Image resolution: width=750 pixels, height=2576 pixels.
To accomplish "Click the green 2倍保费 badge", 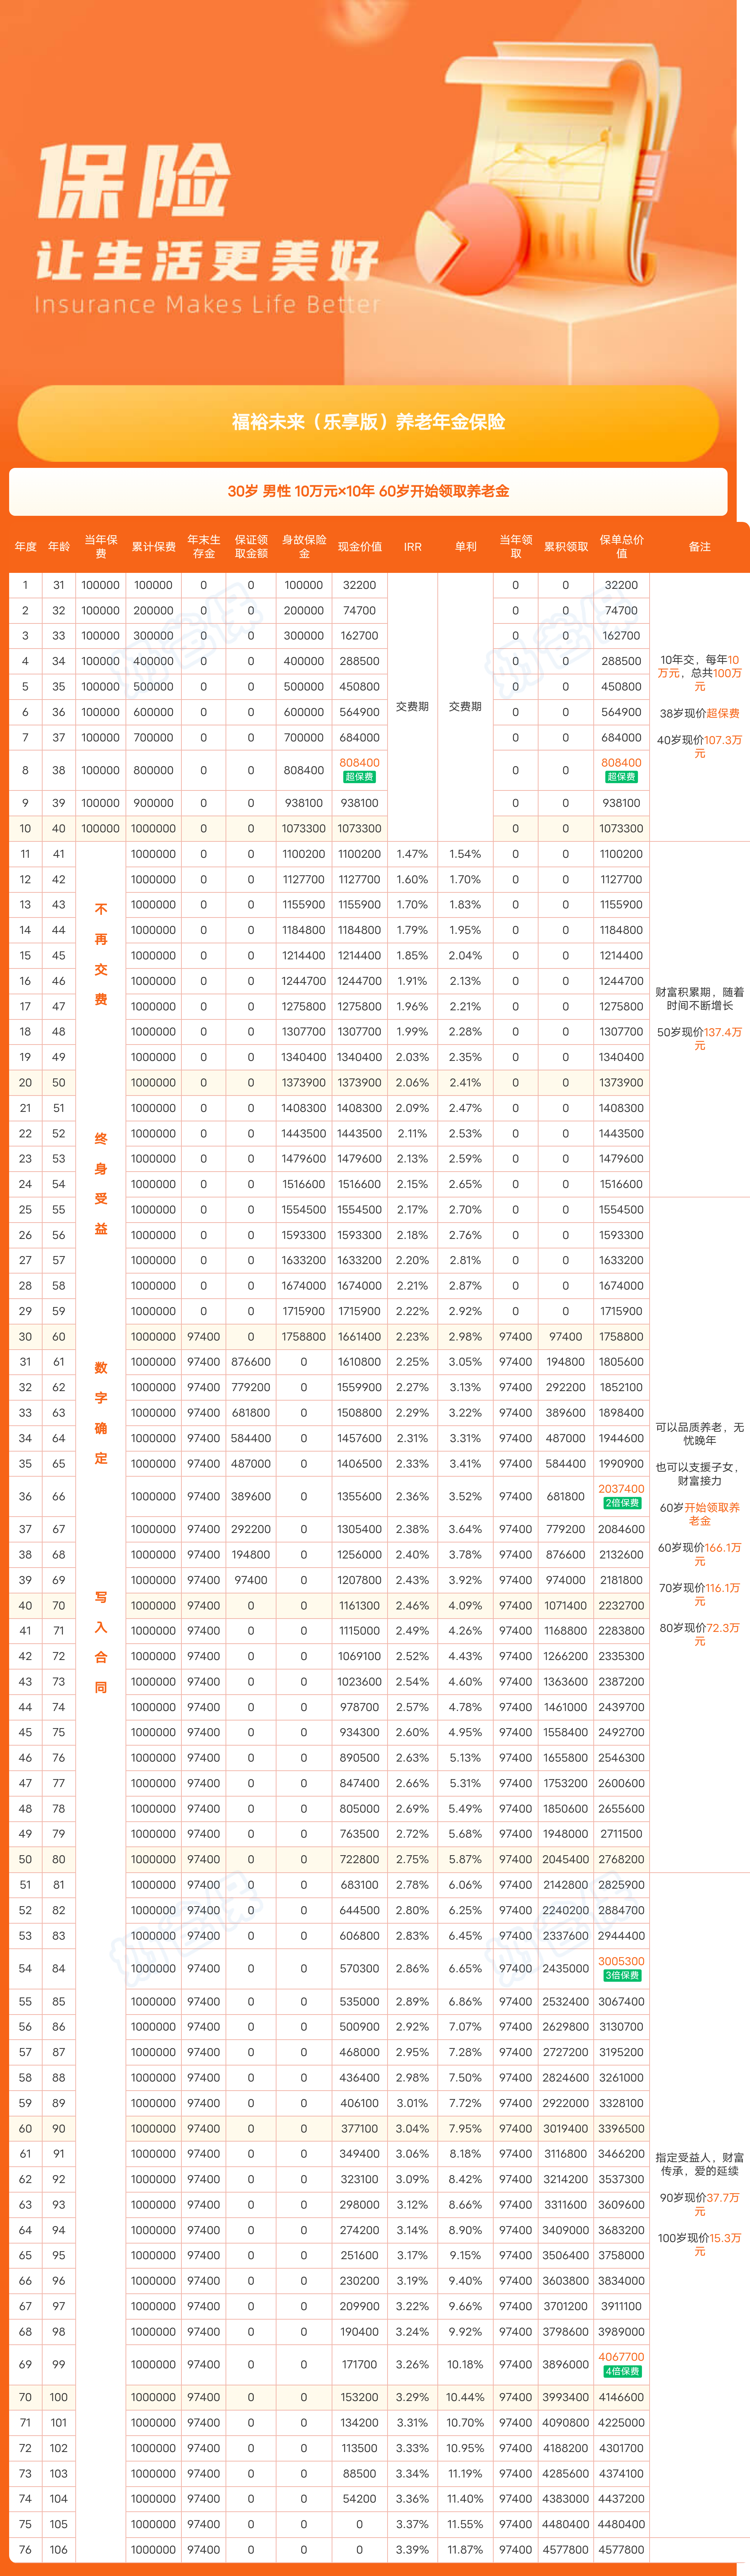I will tap(621, 1503).
